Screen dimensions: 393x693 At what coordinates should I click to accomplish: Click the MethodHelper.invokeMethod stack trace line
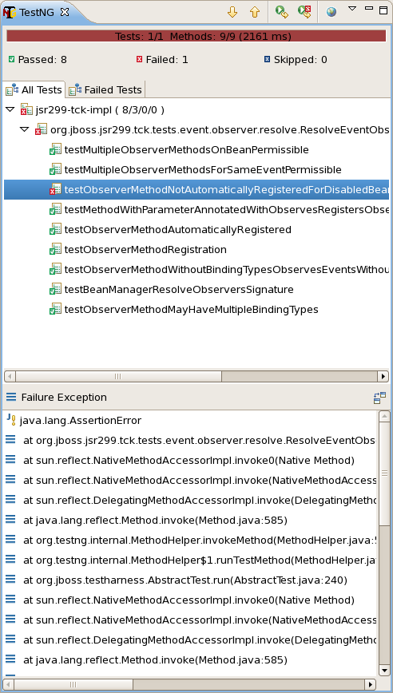[200, 540]
